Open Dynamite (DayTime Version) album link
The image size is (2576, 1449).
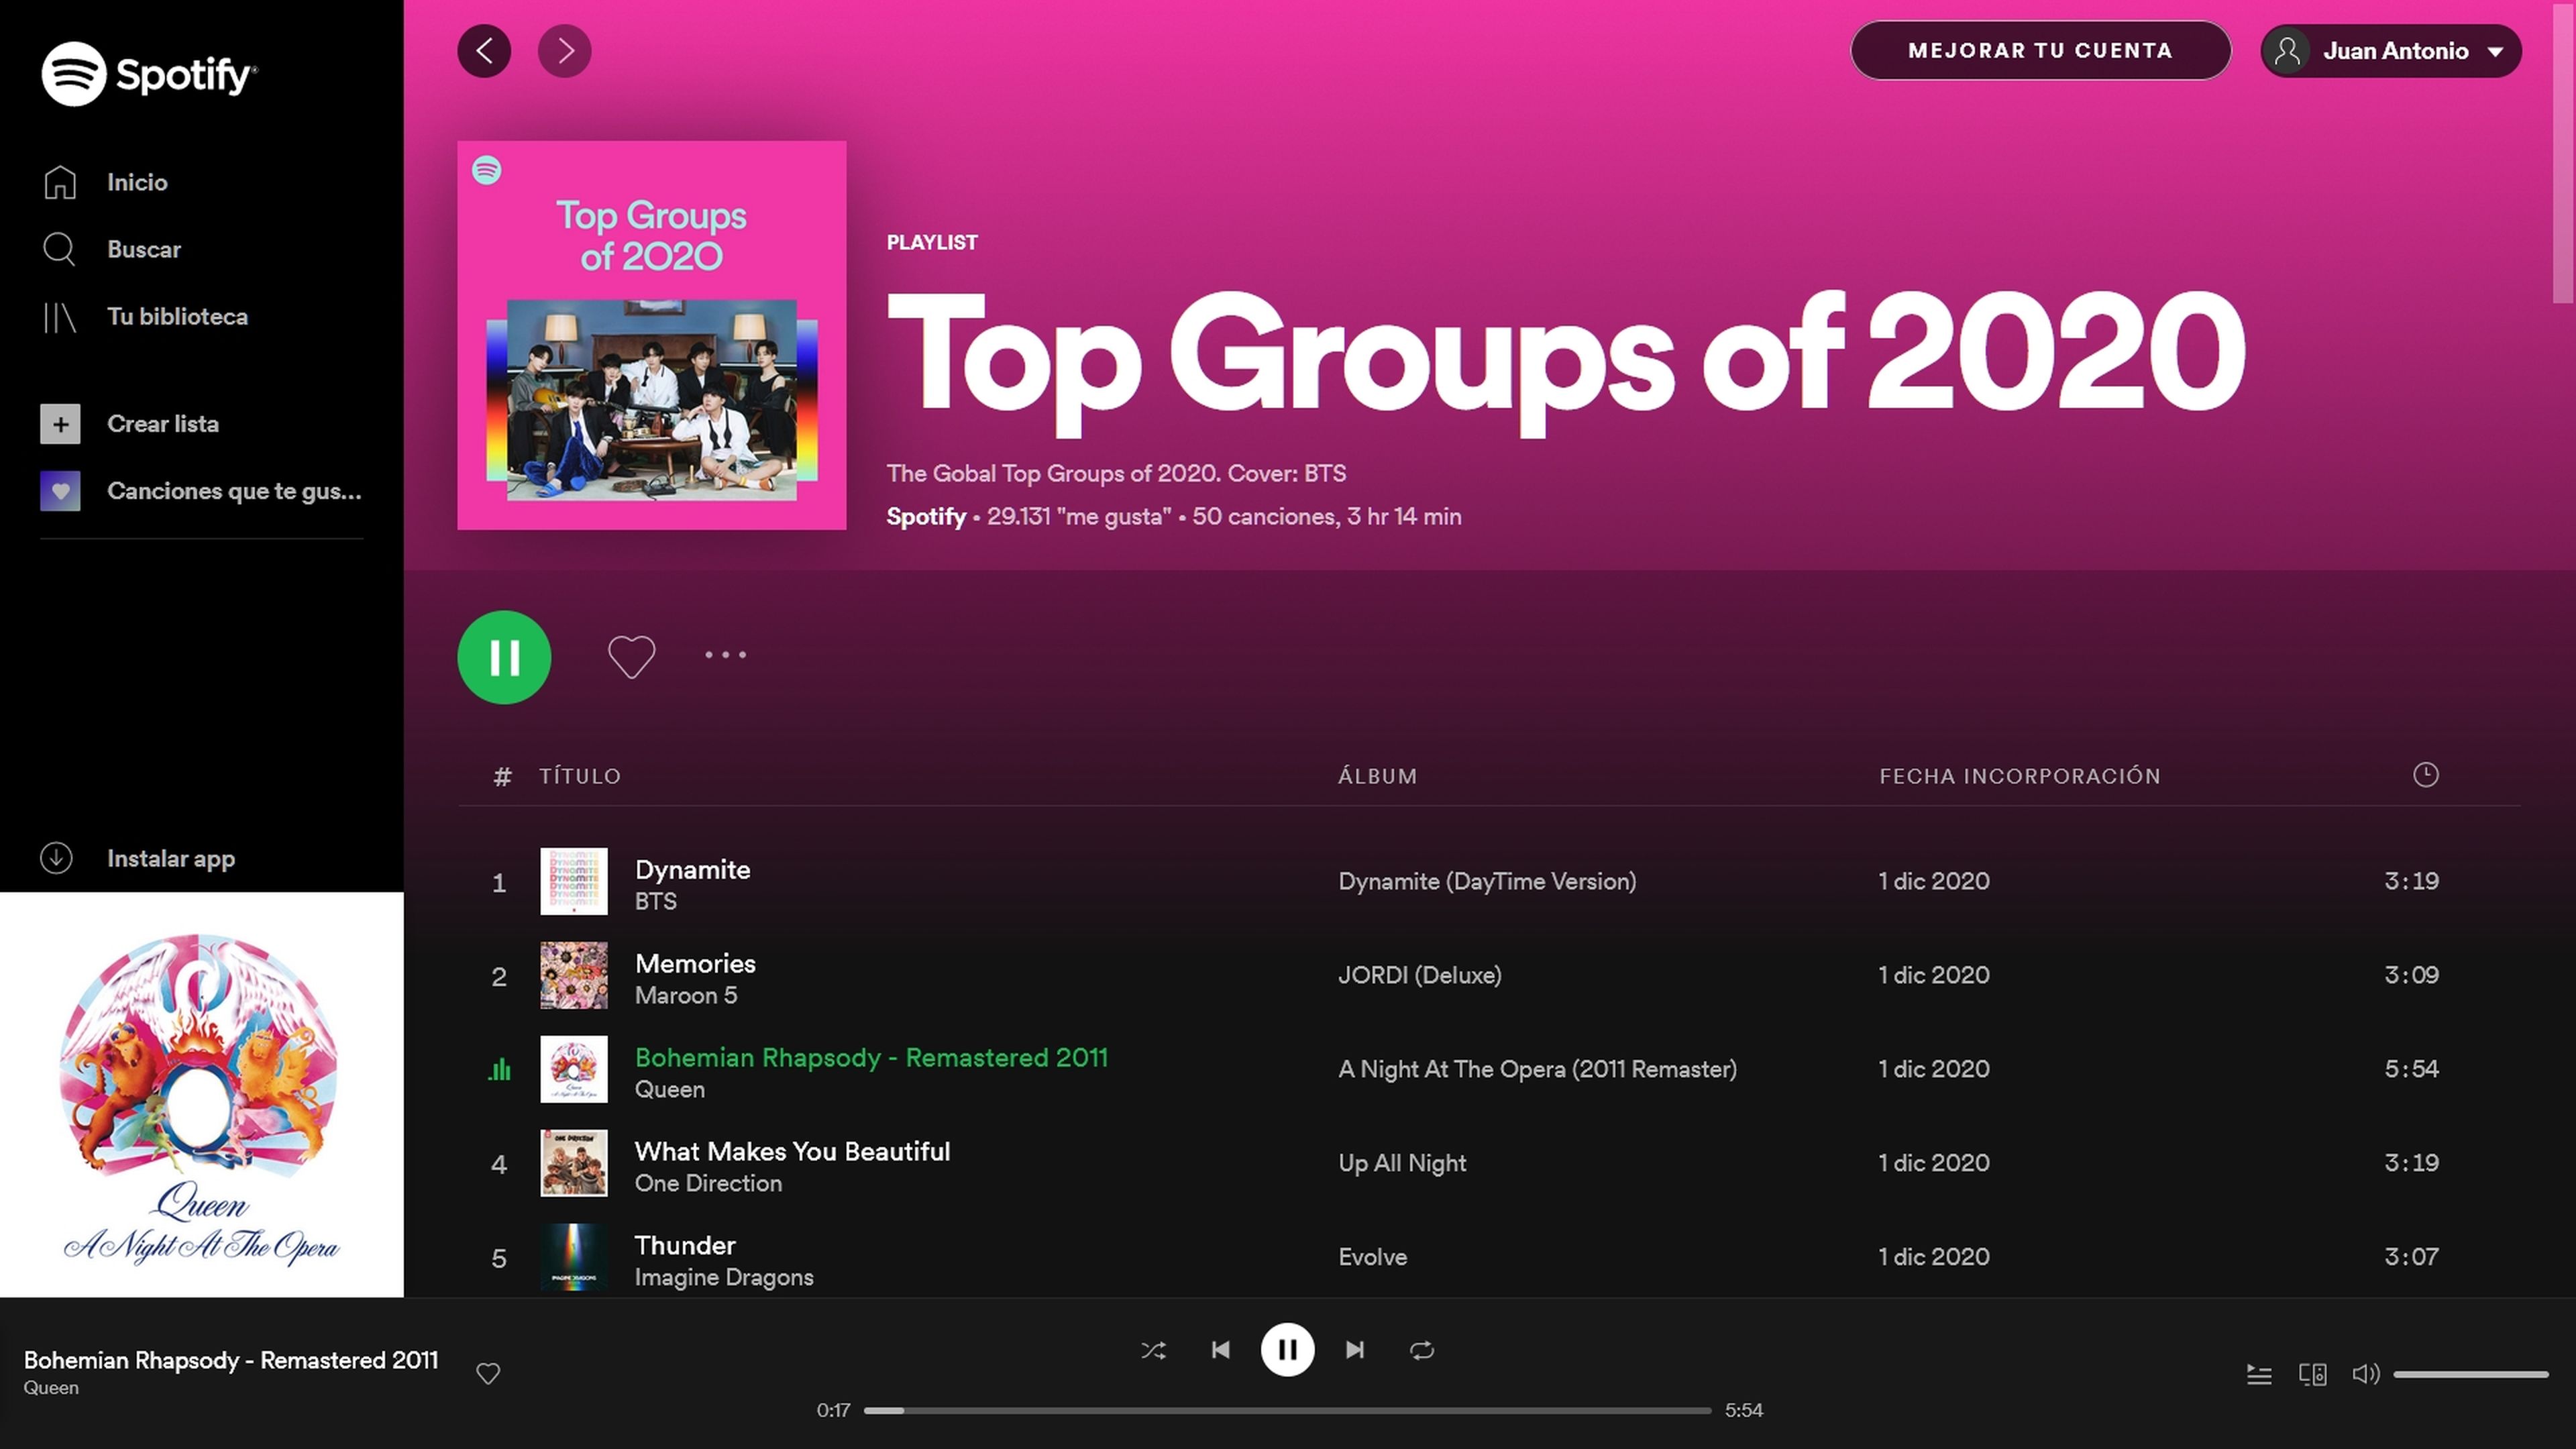click(1487, 881)
